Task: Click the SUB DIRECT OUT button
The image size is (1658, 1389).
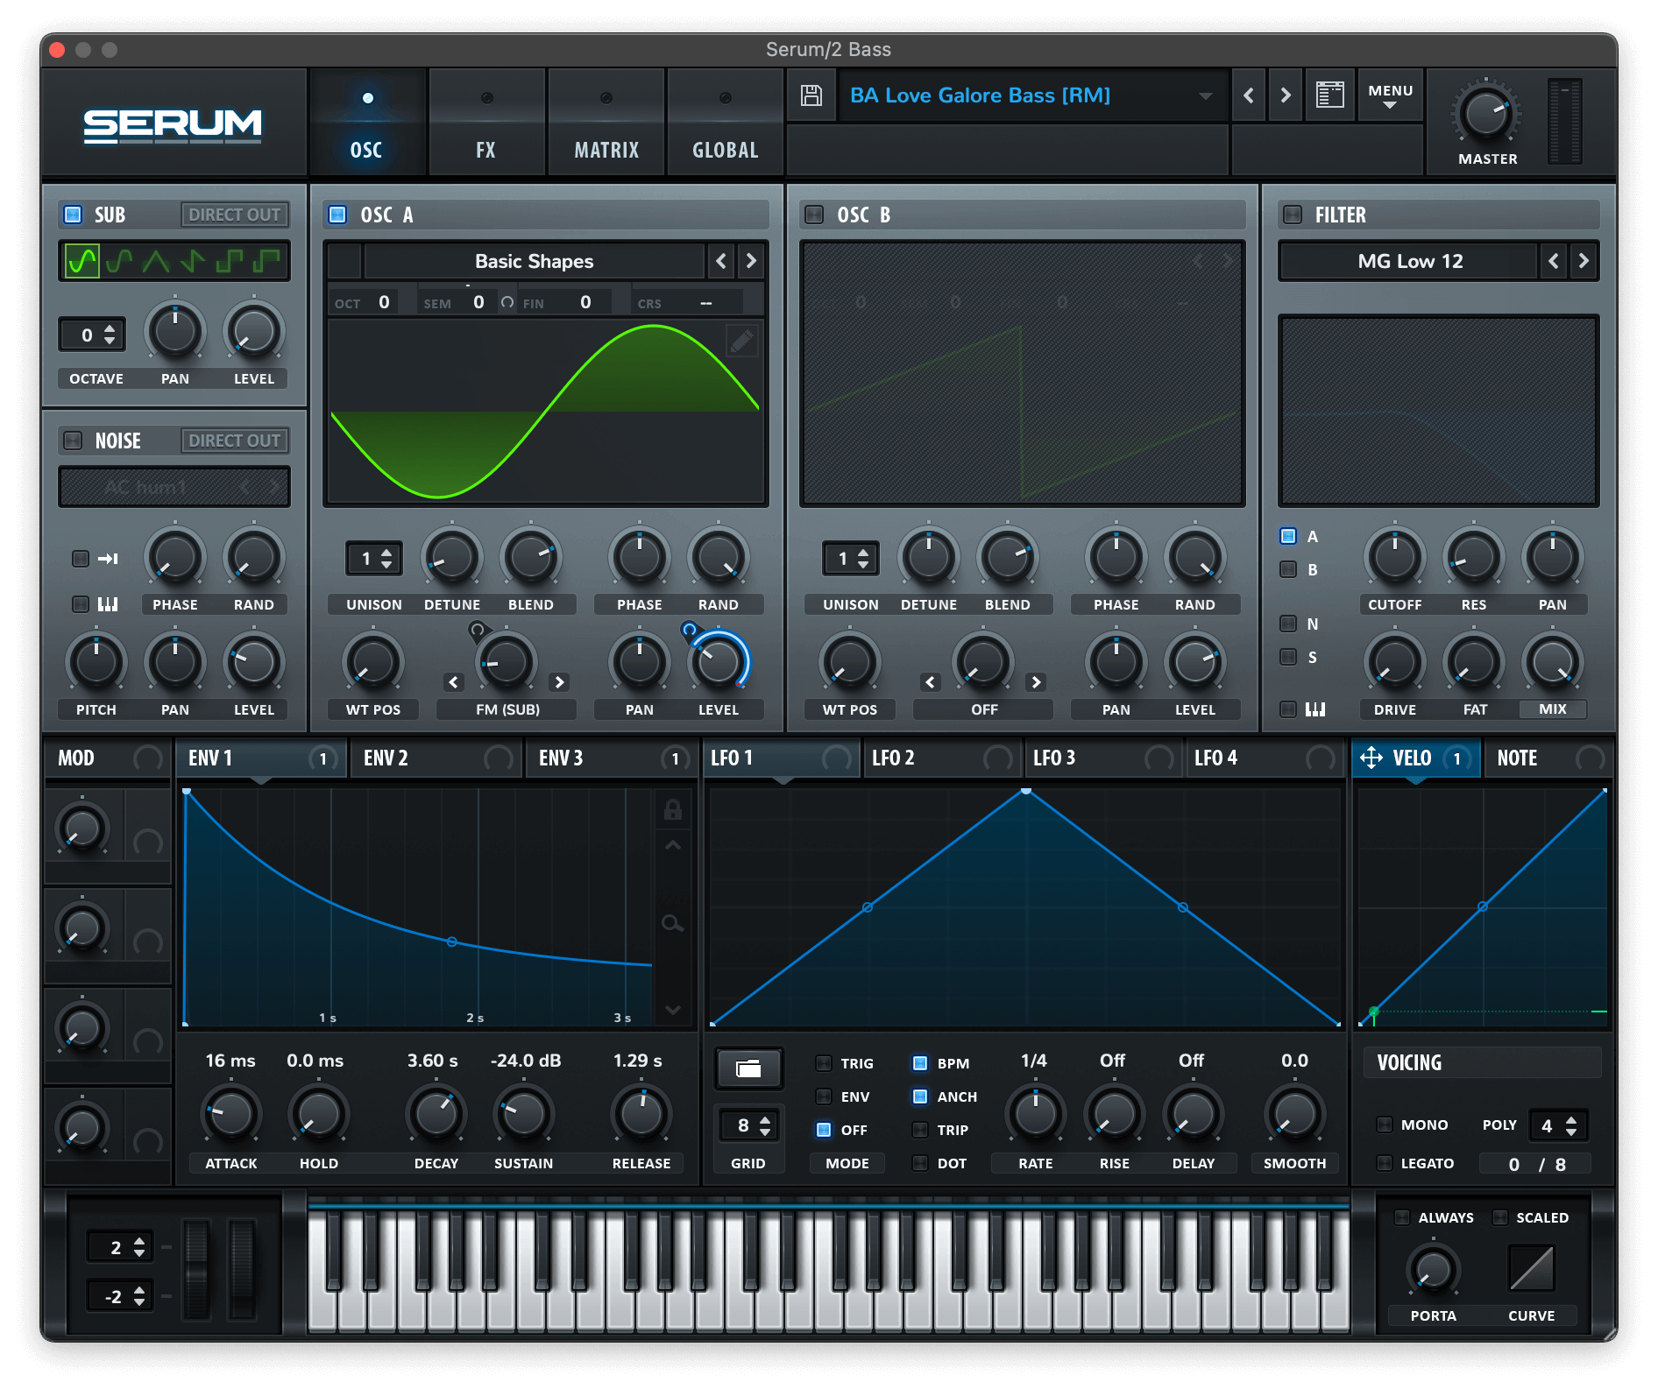Action: 234,215
